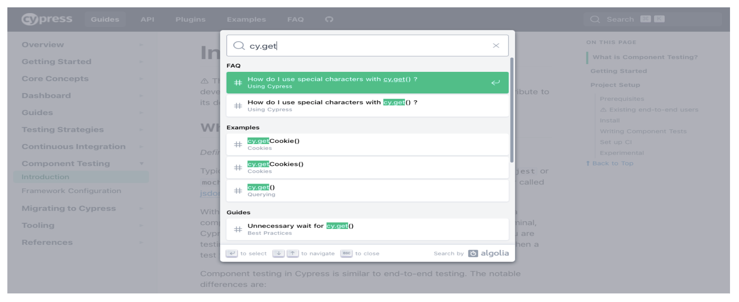Click the Algolia logo
739x302 pixels.
click(489, 253)
